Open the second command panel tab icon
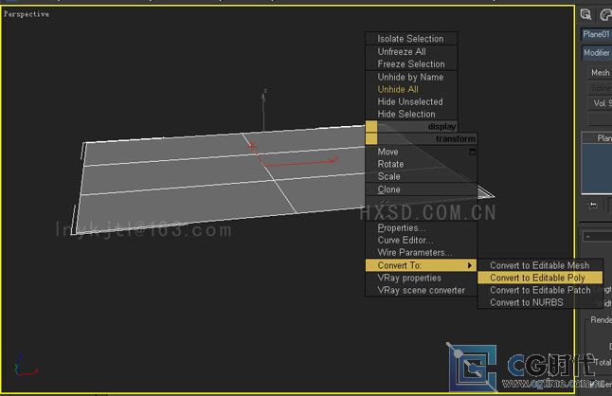The height and width of the screenshot is (396, 612). (x=605, y=15)
